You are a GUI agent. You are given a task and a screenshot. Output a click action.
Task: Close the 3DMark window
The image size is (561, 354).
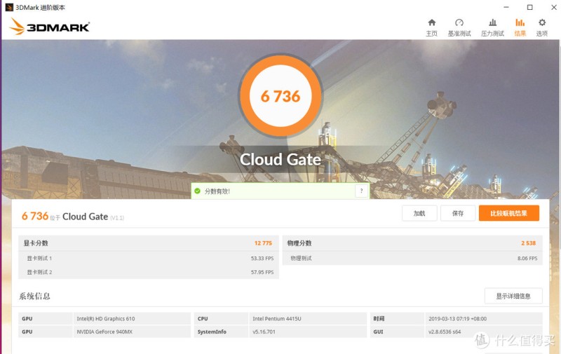coord(553,7)
